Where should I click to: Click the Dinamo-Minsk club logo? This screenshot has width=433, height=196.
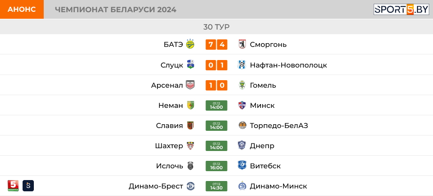point(242,186)
